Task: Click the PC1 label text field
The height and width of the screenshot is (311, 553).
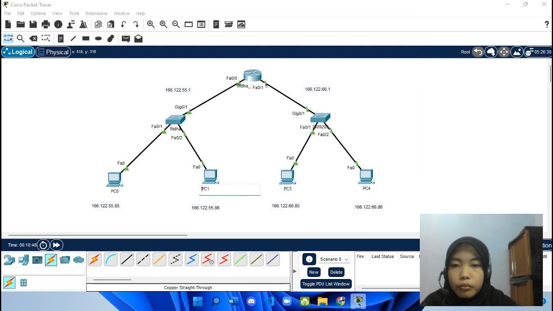Action: tap(230, 189)
